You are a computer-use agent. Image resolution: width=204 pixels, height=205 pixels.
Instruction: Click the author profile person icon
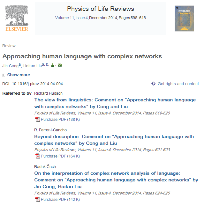click(53, 65)
